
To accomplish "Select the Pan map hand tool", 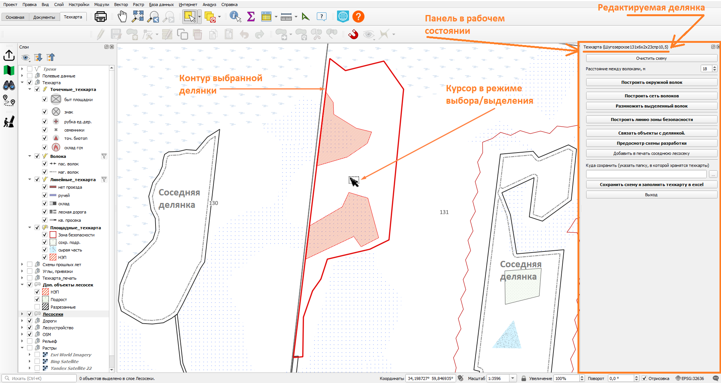I will (122, 17).
